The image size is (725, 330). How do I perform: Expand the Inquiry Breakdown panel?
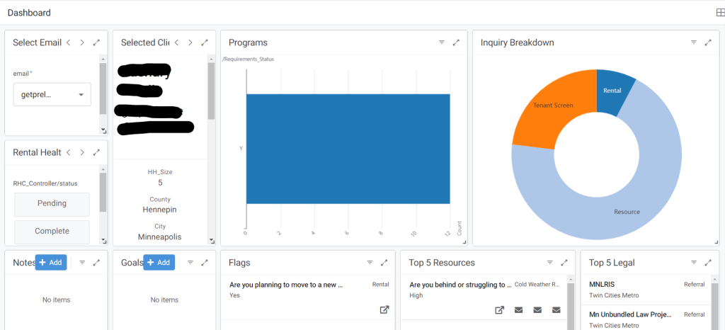(x=708, y=42)
